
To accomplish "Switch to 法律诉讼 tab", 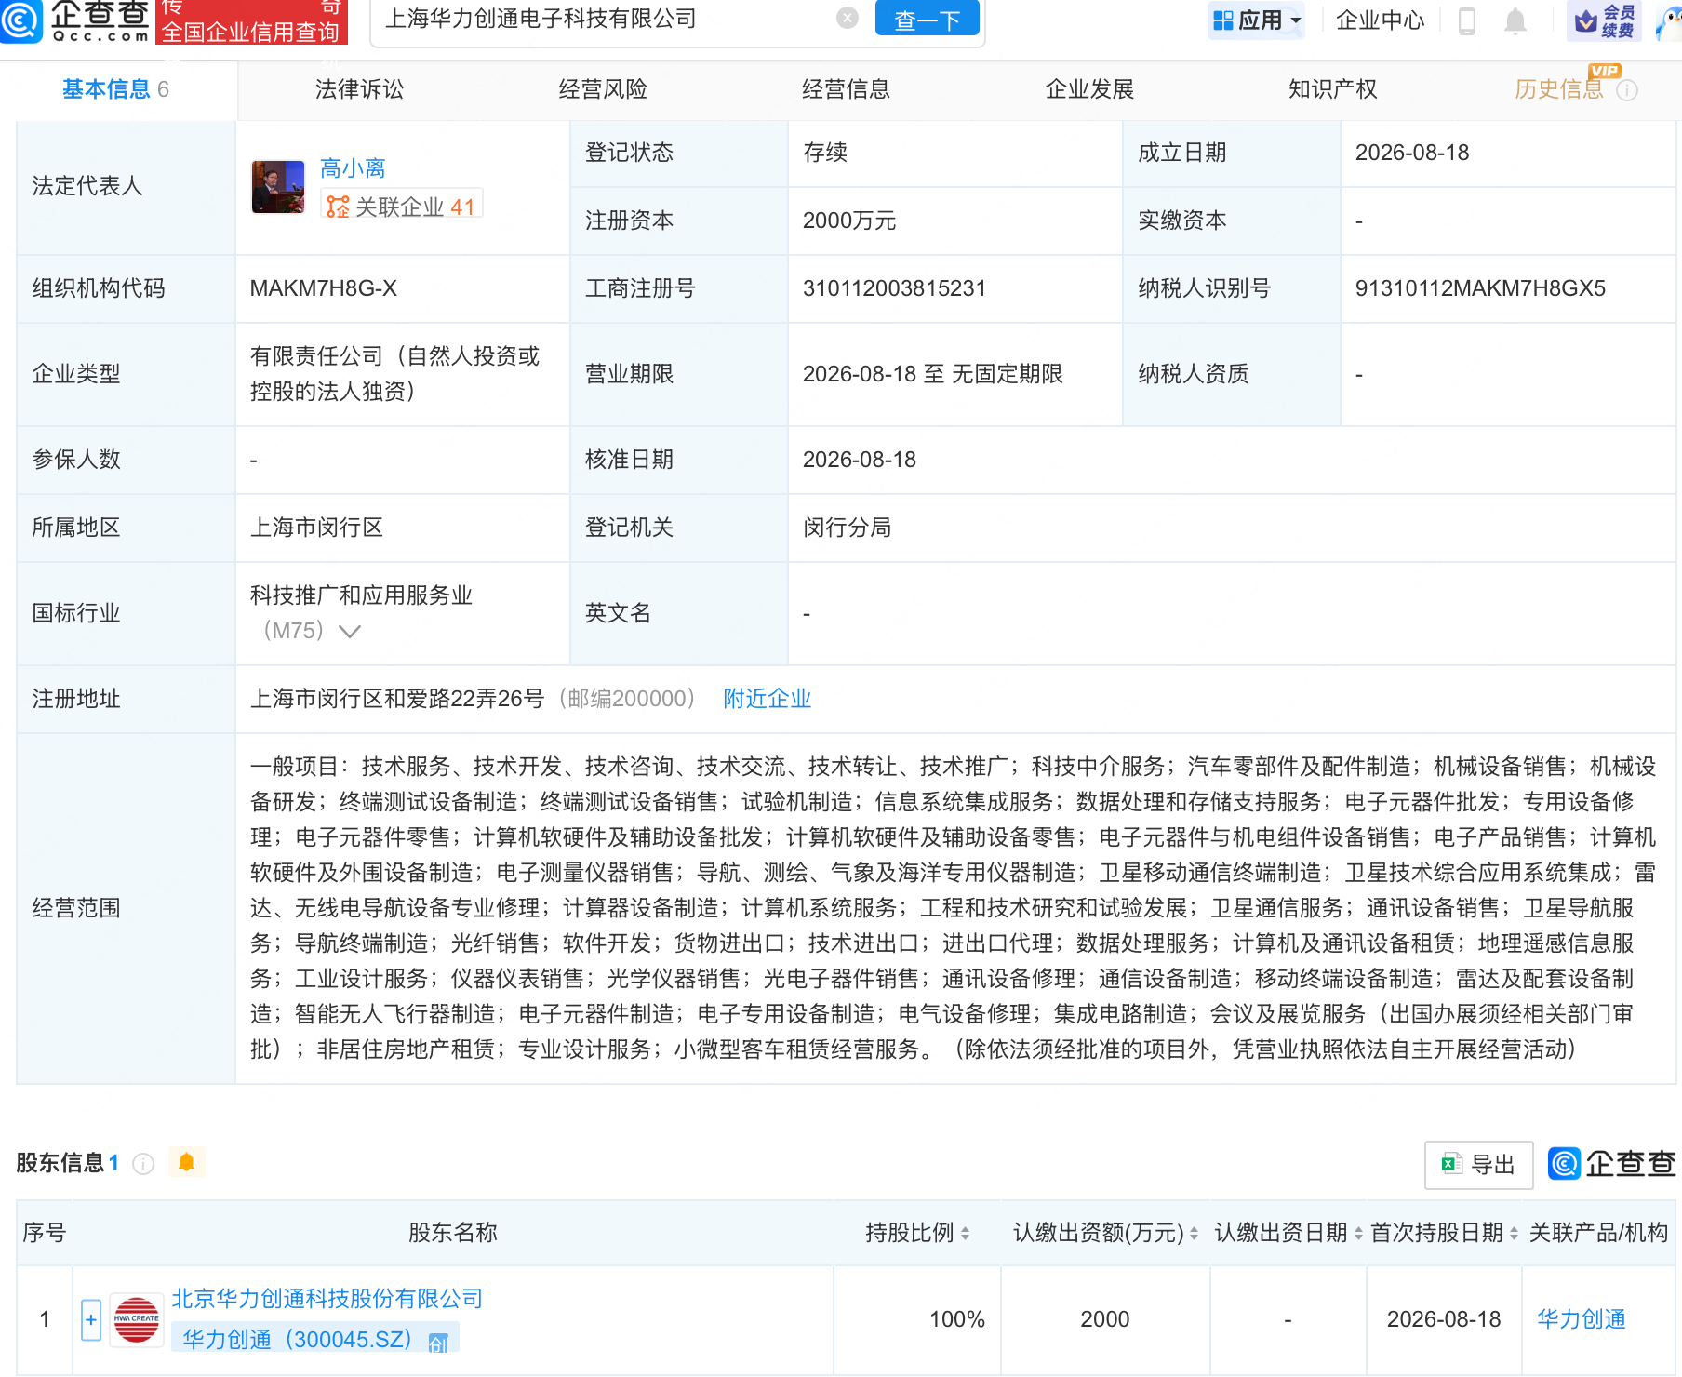I will tap(359, 89).
